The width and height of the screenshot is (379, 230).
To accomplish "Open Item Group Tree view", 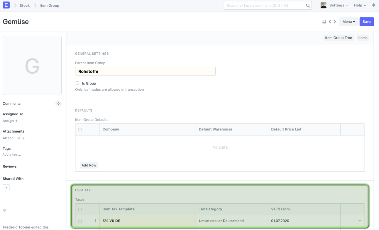I will pos(338,38).
